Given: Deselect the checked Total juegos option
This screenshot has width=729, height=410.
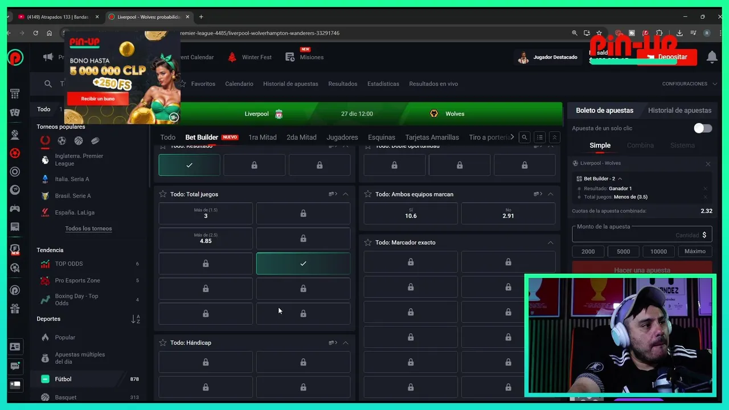Looking at the screenshot, I should pyautogui.click(x=303, y=264).
